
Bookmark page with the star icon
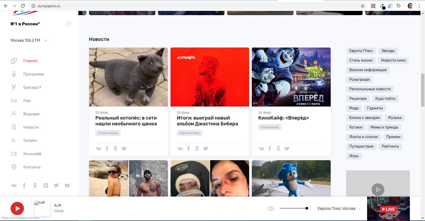pos(363,6)
